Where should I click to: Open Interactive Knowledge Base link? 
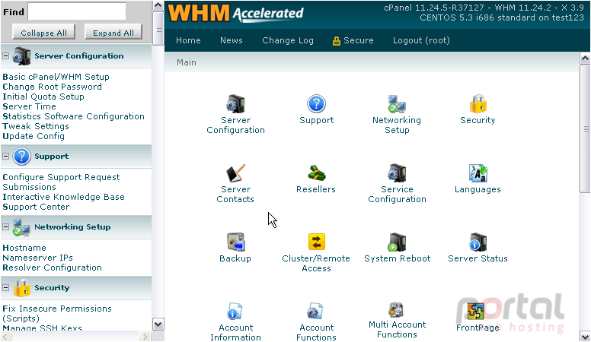coord(63,197)
